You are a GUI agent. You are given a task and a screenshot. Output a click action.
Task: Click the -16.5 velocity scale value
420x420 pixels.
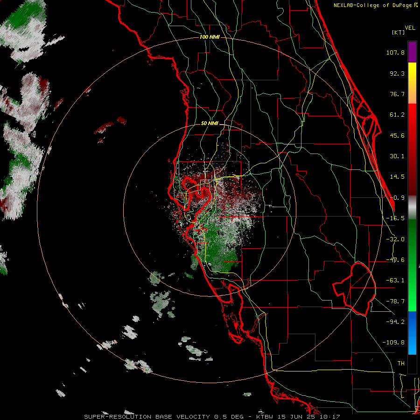point(395,218)
